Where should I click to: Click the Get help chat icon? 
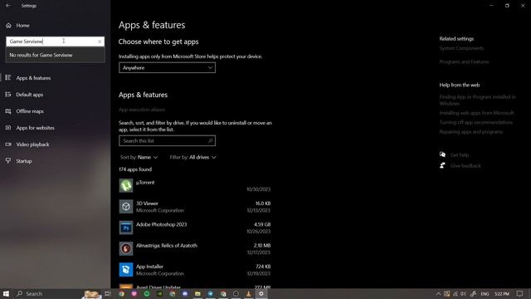442,154
